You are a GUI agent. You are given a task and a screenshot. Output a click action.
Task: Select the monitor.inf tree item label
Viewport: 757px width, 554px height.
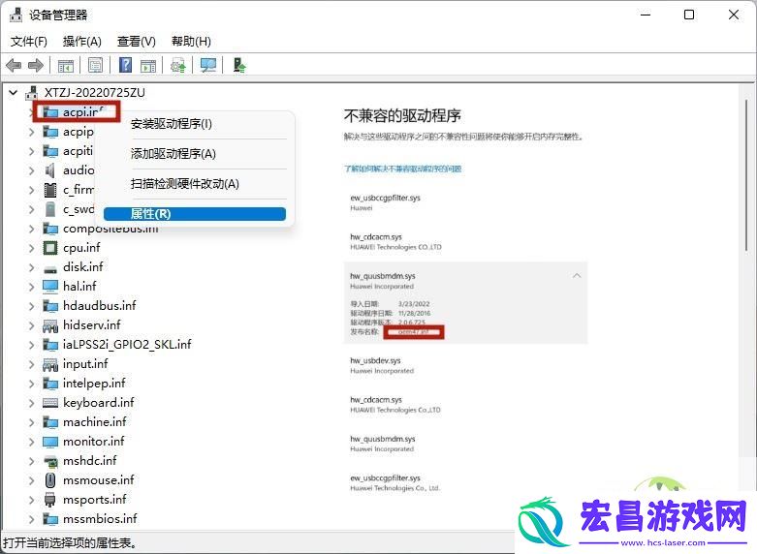click(x=94, y=441)
